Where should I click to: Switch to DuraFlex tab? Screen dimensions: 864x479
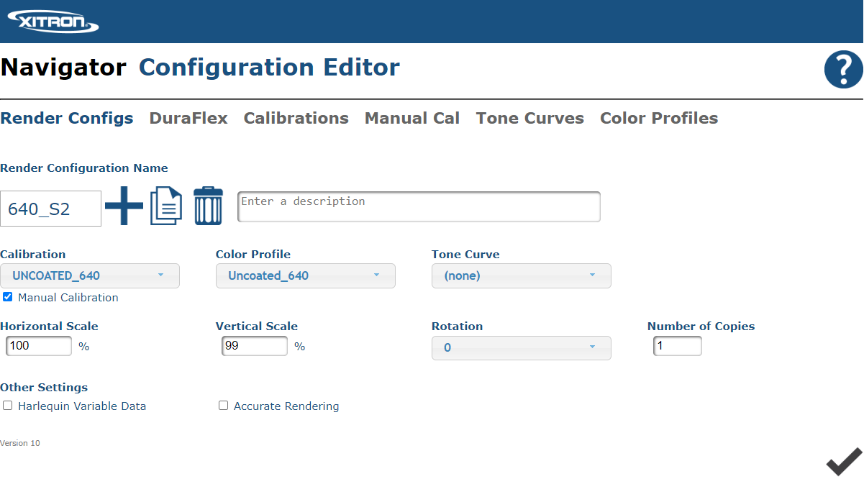click(x=188, y=118)
